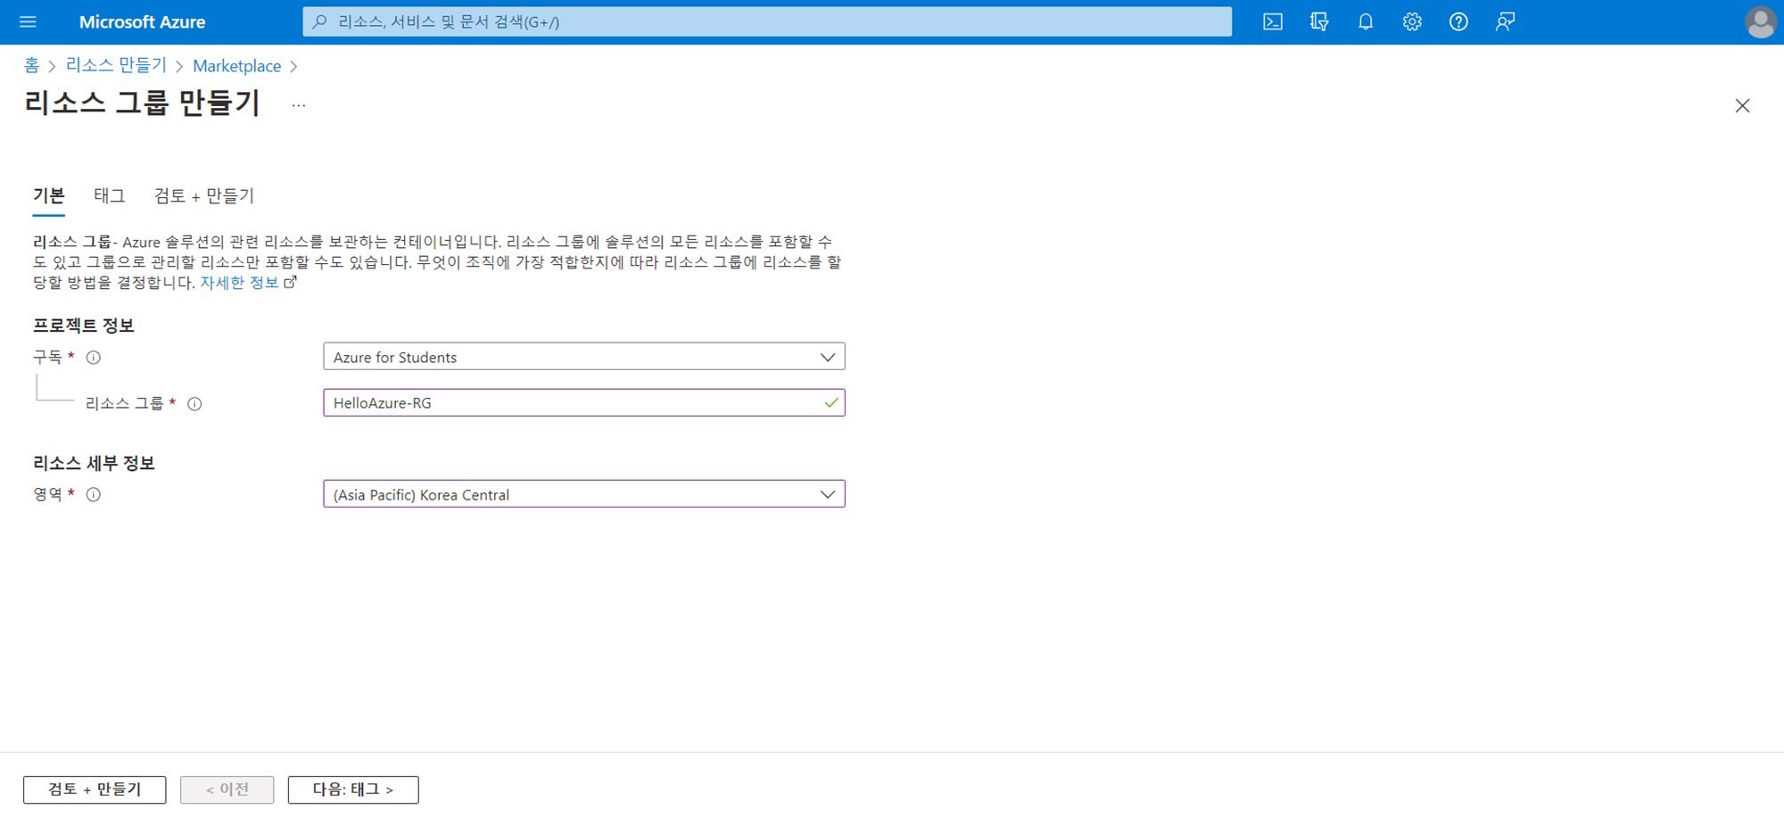
Task: Open the 자세한 정보 link
Action: click(x=240, y=282)
